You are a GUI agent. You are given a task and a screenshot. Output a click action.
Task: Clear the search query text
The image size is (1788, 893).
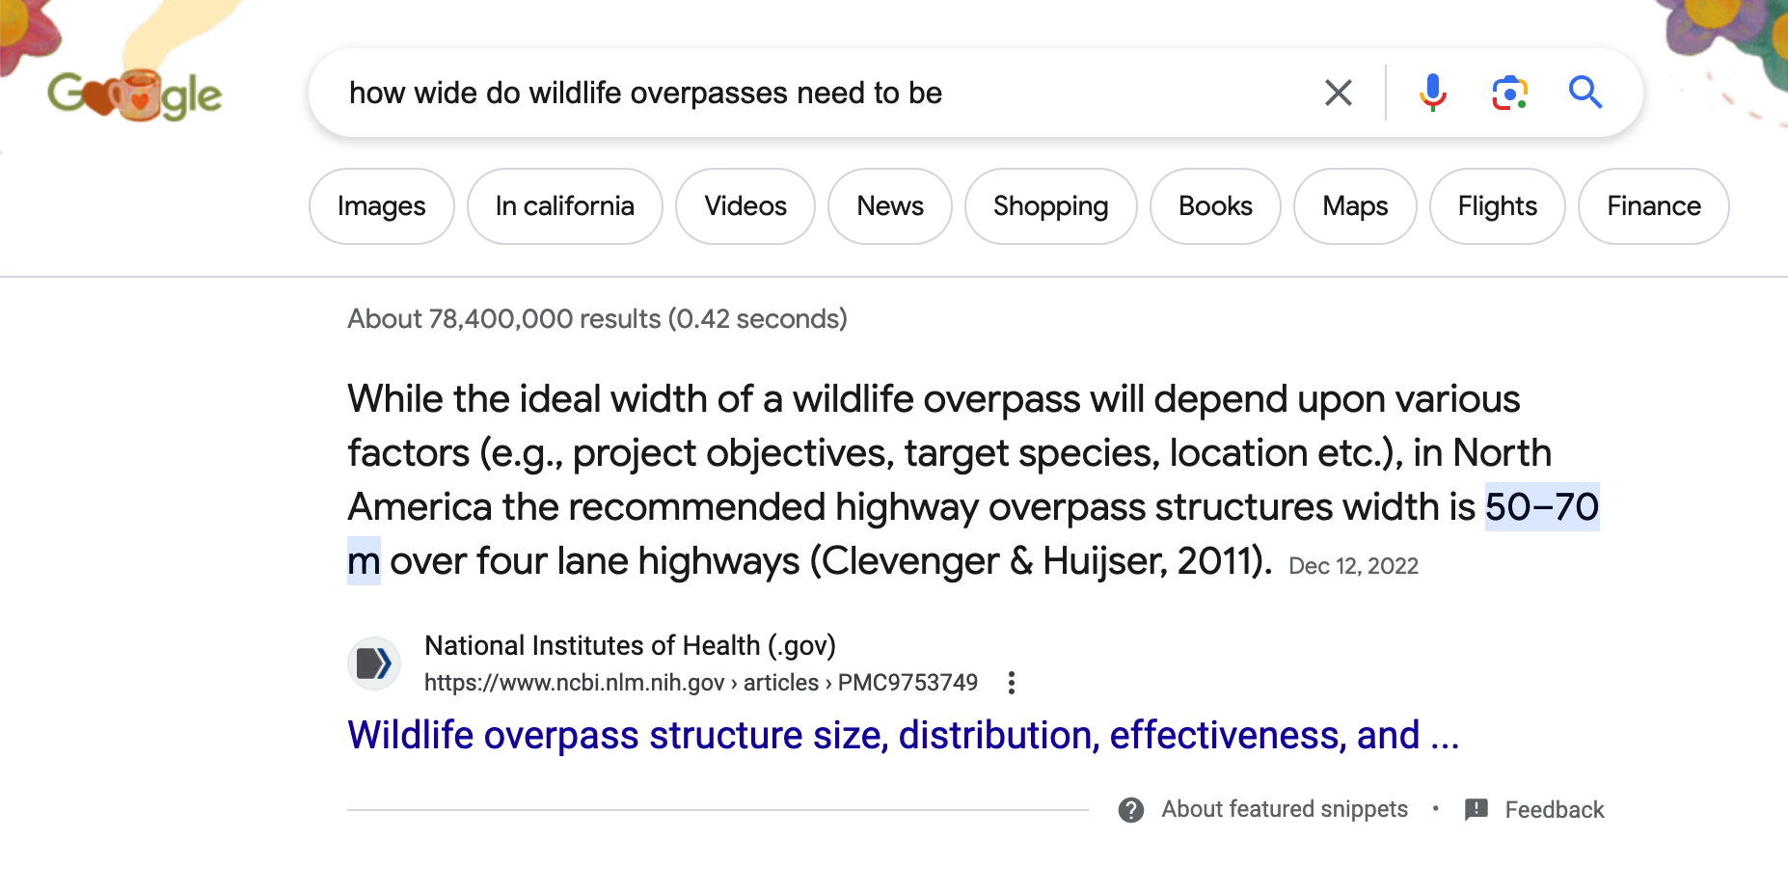tap(1338, 93)
